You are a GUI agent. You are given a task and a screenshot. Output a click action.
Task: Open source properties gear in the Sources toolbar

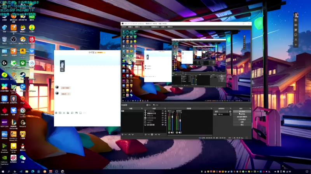click(x=152, y=135)
